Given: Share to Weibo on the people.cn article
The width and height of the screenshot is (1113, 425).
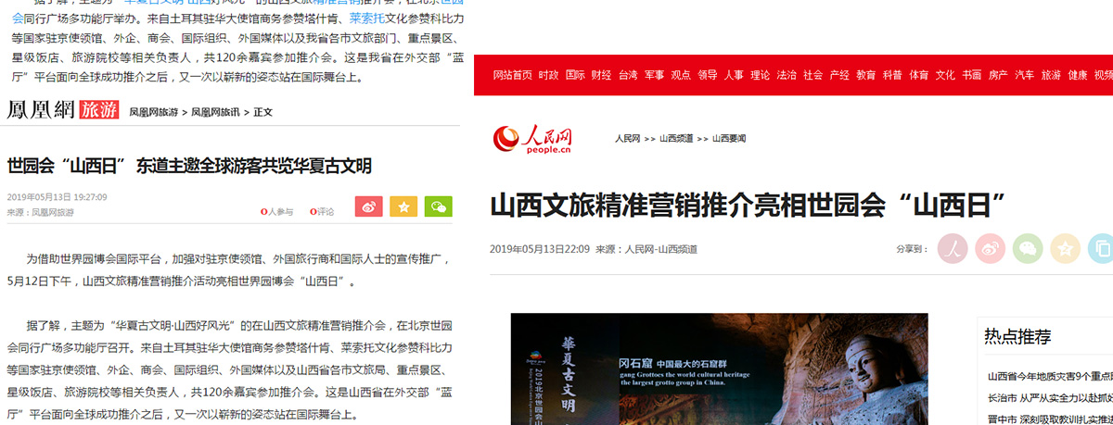Looking at the screenshot, I should click(x=991, y=248).
